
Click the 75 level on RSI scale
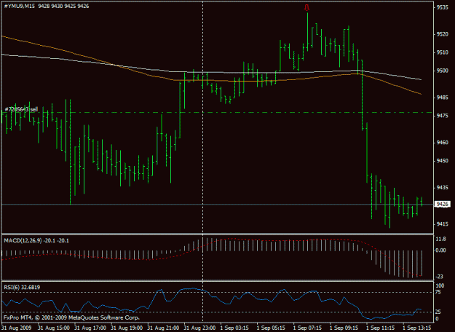439,292
